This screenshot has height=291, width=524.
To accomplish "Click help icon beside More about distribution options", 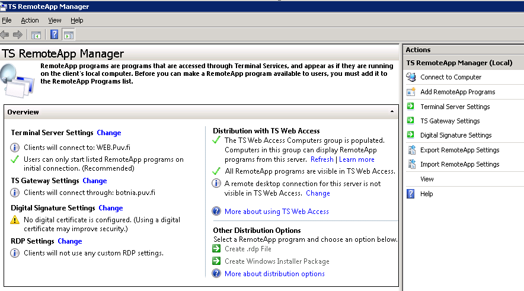I will click(216, 273).
